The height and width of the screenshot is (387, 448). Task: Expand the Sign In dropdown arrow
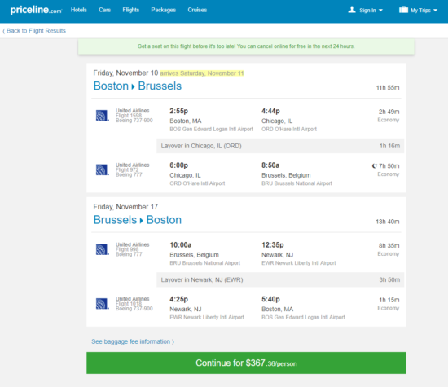pyautogui.click(x=380, y=11)
